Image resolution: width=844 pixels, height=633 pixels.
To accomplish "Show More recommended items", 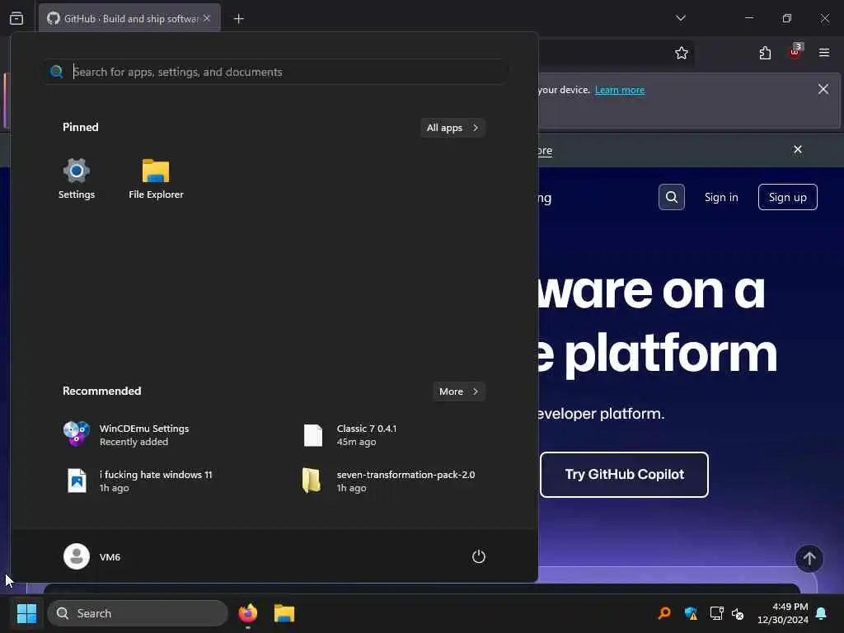I will 458,392.
